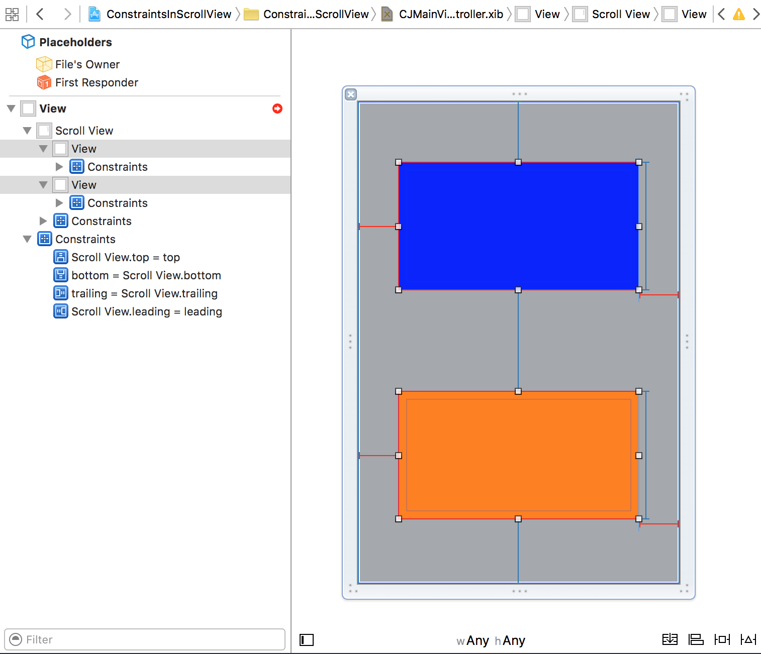Select ConstraintsInScrollView project in breadcrumb
The image size is (761, 654).
point(168,14)
